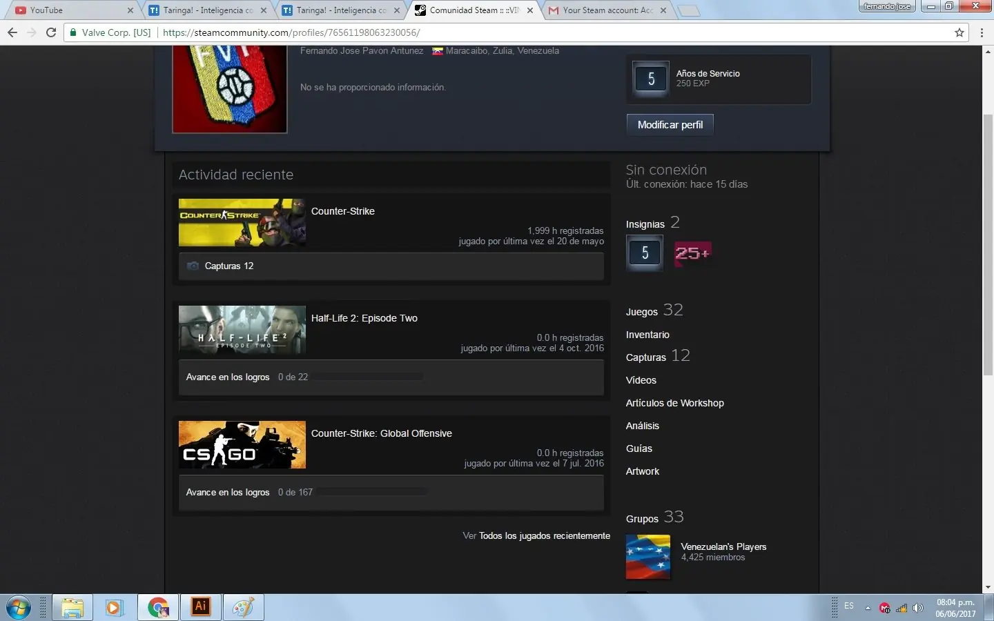The width and height of the screenshot is (994, 621).
Task: Click the browser forward arrow
Action: (x=32, y=32)
